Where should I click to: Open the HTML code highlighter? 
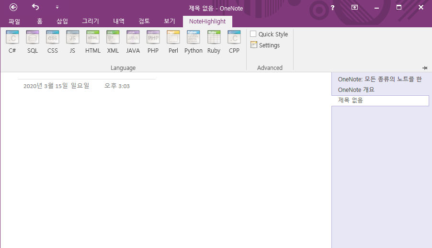tap(93, 42)
